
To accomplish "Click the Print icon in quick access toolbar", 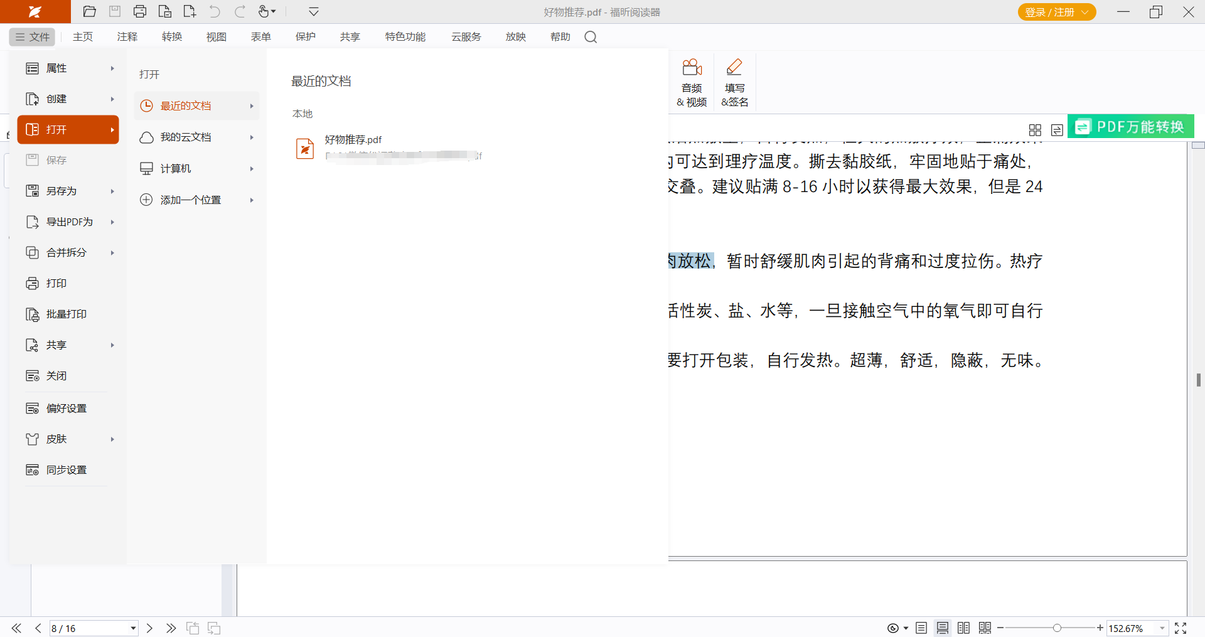I will coord(140,11).
